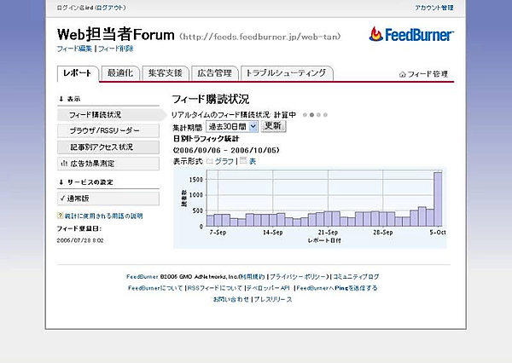Screen dimensions: 512x363
Task: Click the FeedBurner flame logo
Action: 380,34
